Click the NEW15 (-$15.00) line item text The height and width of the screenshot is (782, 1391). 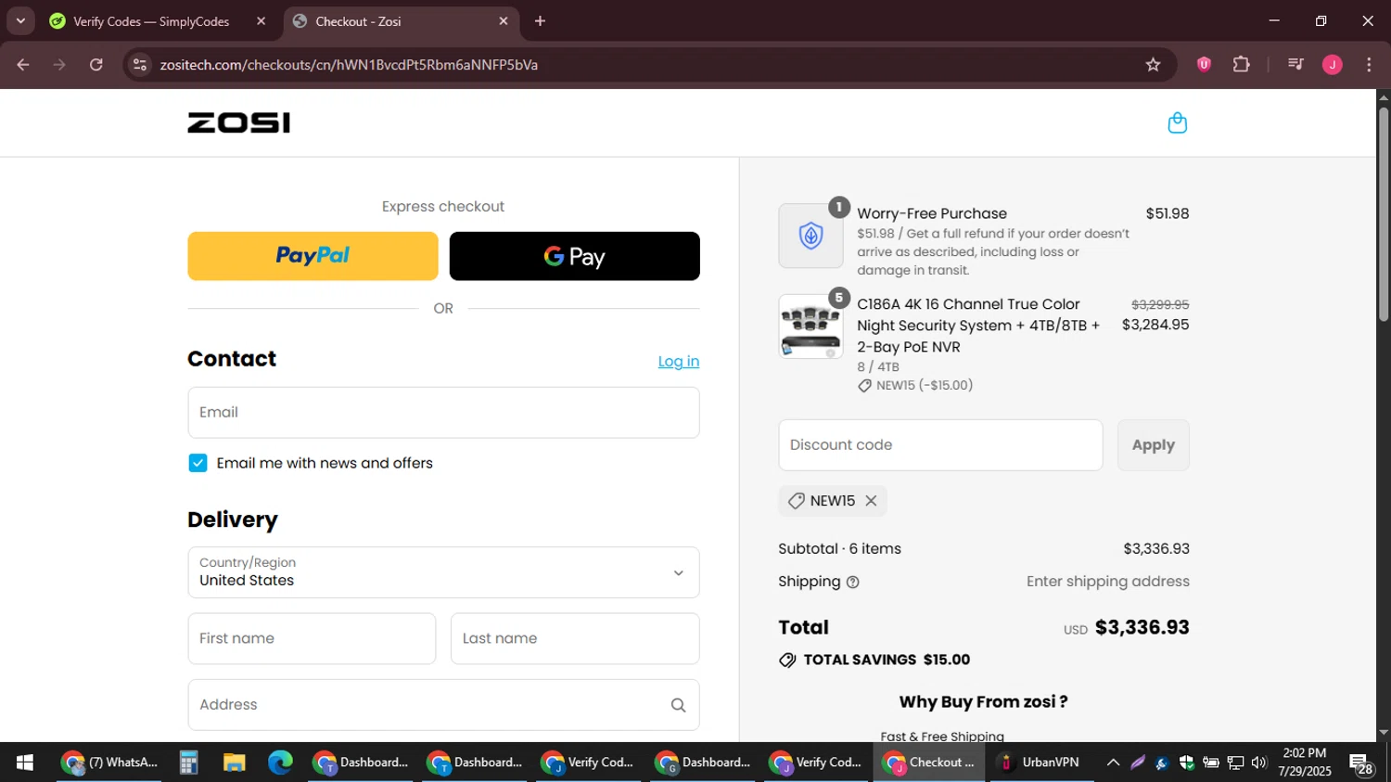[x=924, y=386]
